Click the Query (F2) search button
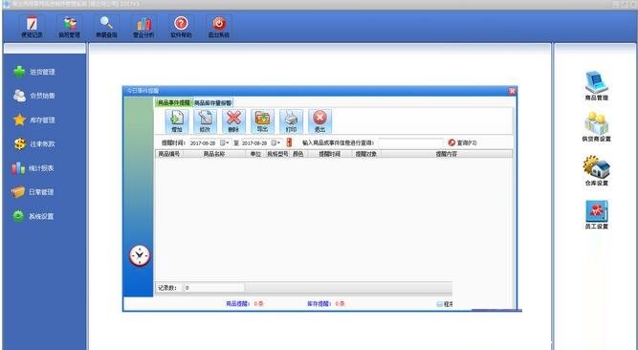The width and height of the screenshot is (638, 350). coord(462,142)
